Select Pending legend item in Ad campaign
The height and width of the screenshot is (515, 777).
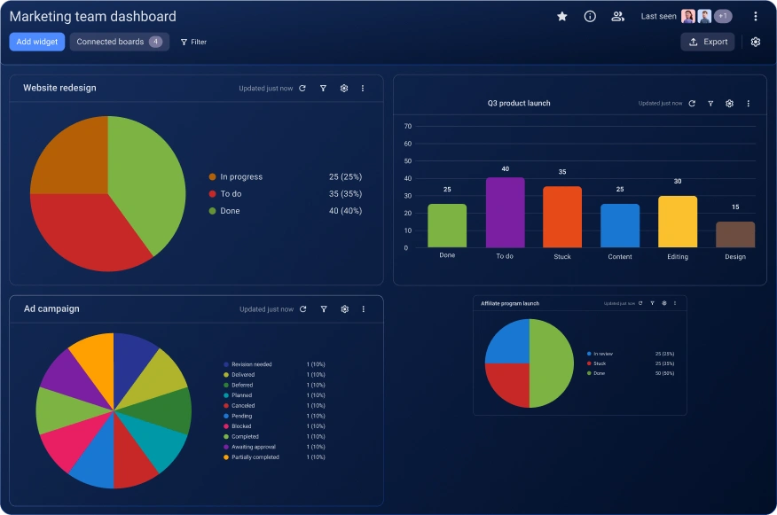click(274, 416)
